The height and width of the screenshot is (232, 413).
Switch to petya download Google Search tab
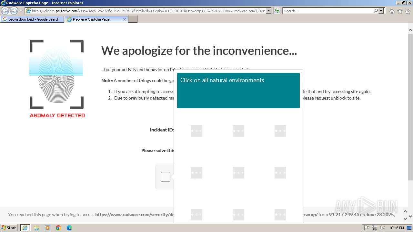(32, 19)
